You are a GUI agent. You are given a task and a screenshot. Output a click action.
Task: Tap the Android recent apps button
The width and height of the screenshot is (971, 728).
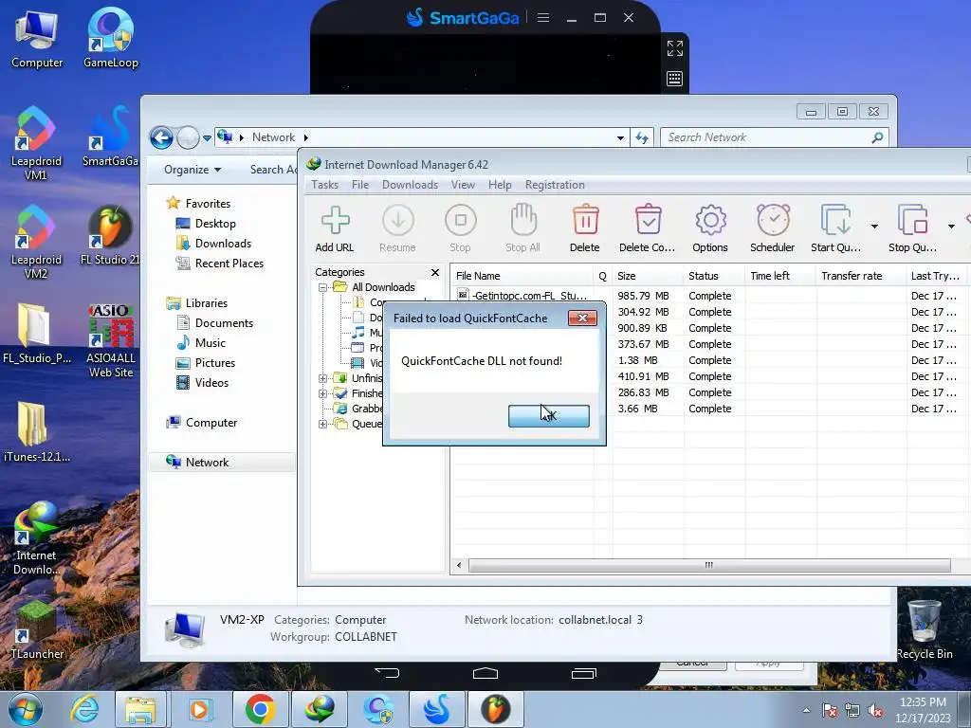click(x=583, y=673)
